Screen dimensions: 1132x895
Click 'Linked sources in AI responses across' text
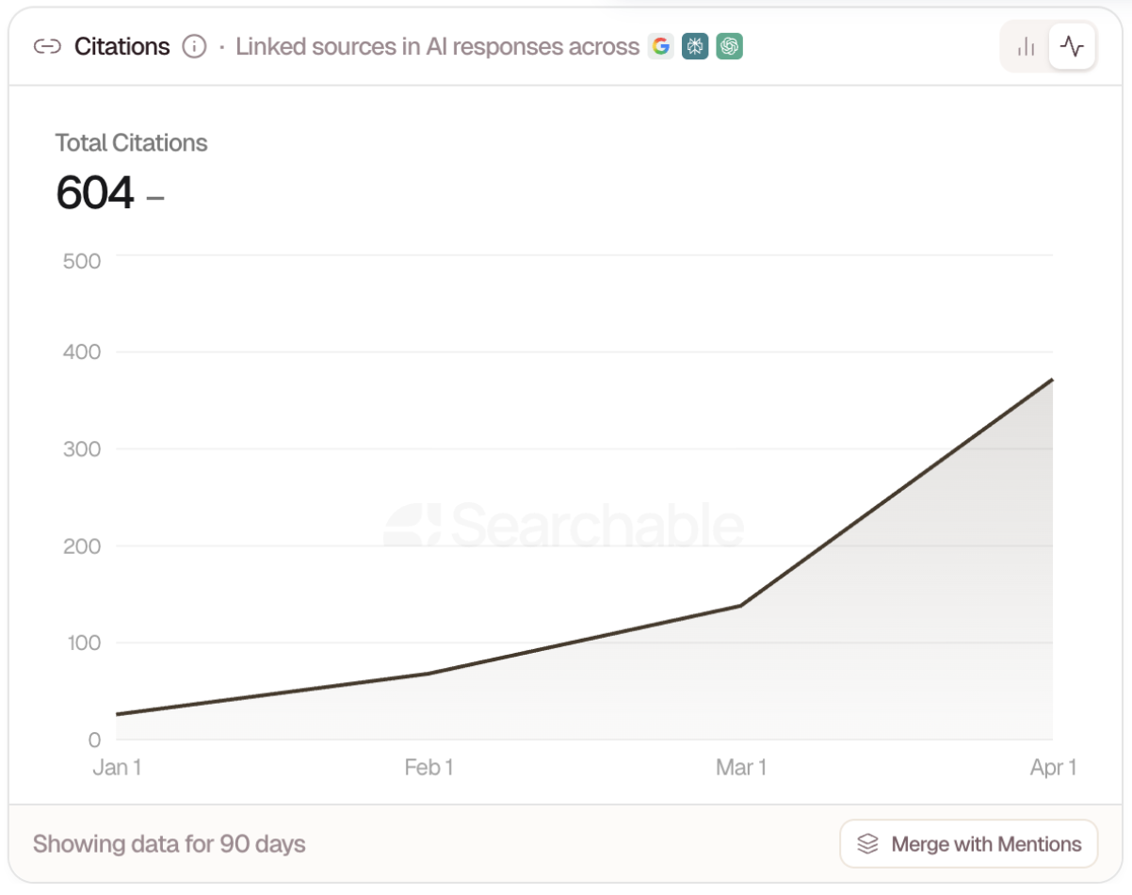(x=437, y=46)
